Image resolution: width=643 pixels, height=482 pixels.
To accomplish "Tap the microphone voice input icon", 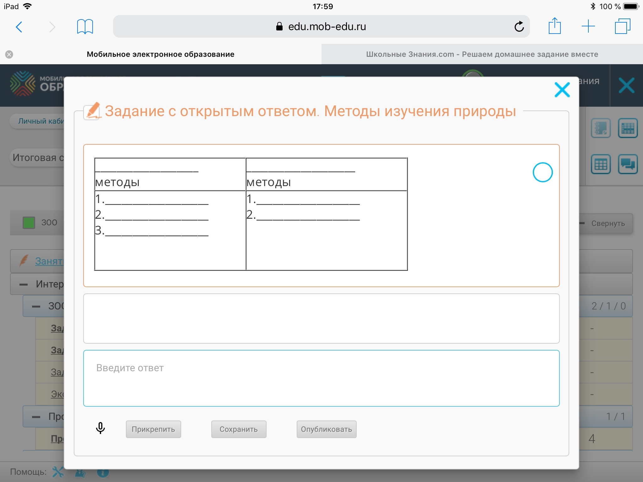I will coord(100,428).
